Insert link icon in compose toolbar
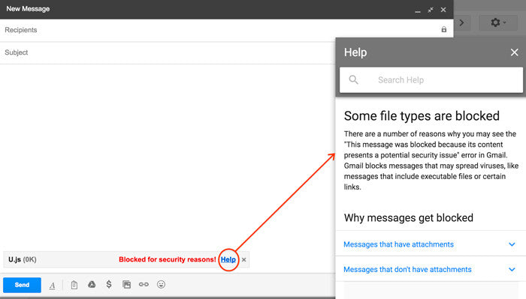Screen dimensions: 526x299 [x=144, y=285]
